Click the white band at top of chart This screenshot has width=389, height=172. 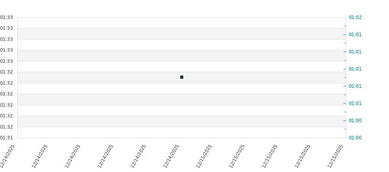coord(182,23)
